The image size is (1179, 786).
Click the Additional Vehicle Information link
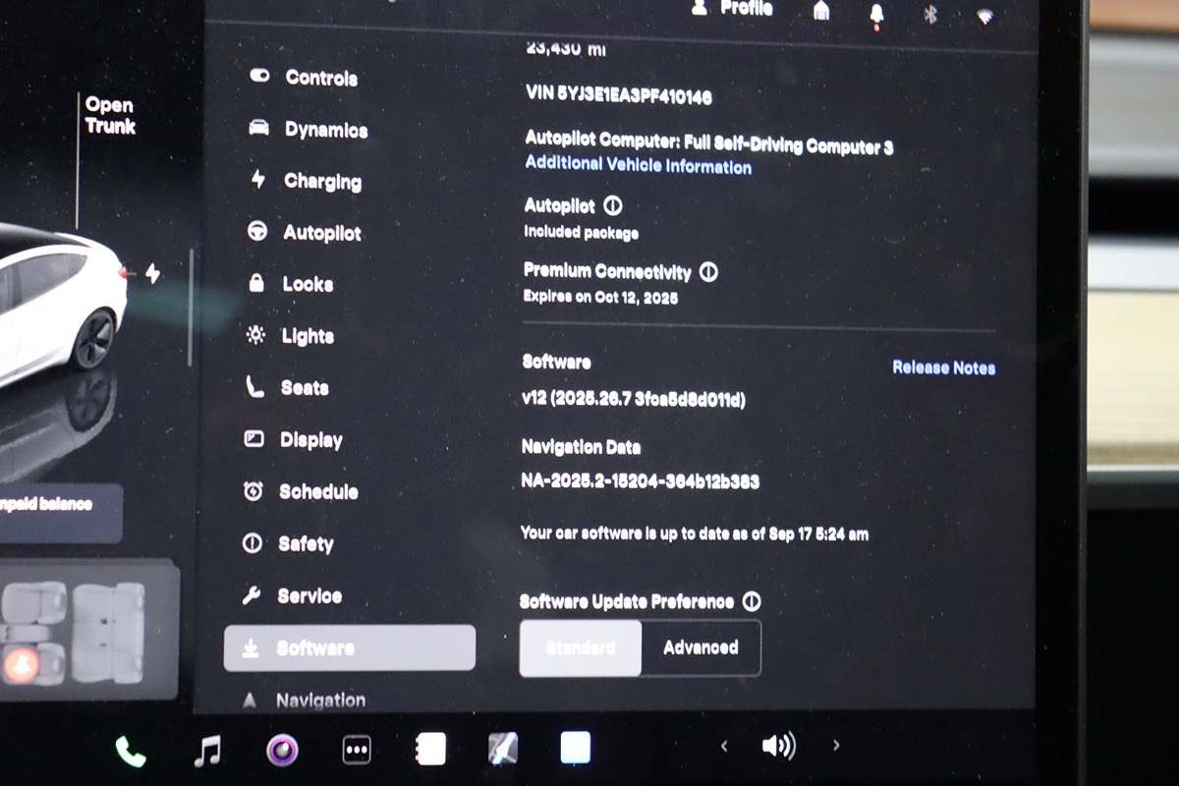click(638, 165)
